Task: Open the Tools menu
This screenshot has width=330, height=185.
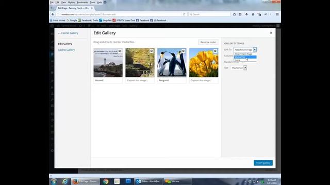Action: [93, 2]
